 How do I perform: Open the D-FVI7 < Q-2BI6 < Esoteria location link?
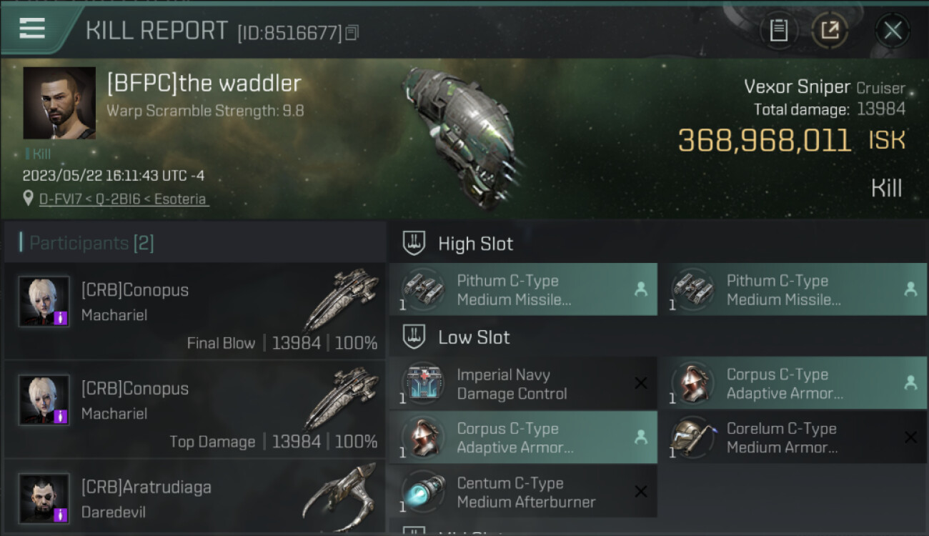(x=124, y=199)
